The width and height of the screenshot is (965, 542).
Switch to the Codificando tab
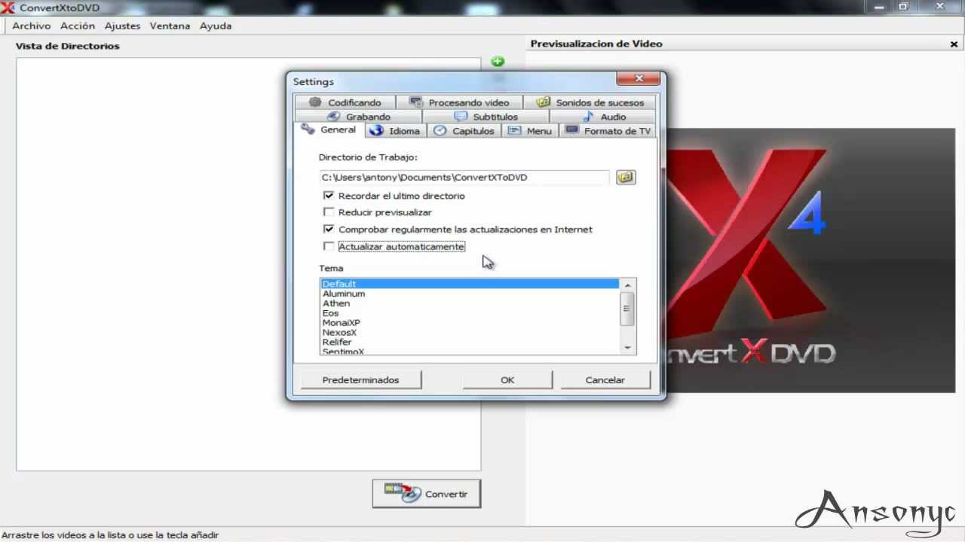click(345, 102)
